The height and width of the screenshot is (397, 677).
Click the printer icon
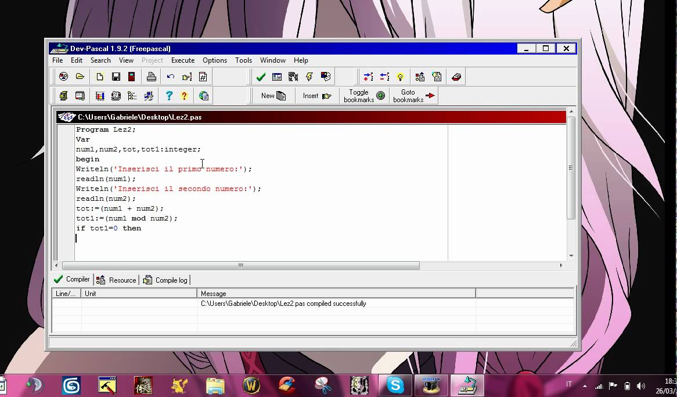[151, 77]
